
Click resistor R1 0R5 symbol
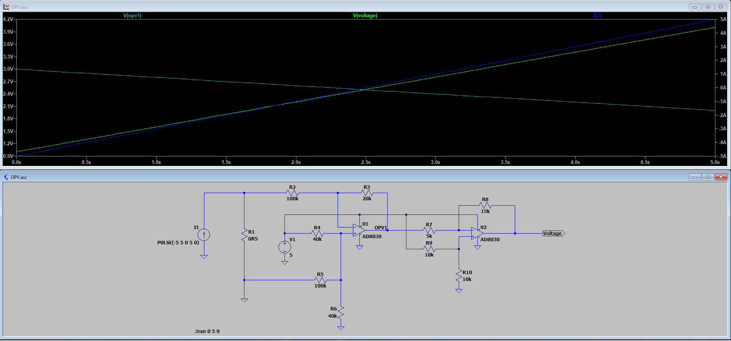click(x=244, y=235)
